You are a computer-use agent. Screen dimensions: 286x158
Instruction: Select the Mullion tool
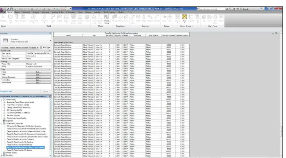point(87,18)
